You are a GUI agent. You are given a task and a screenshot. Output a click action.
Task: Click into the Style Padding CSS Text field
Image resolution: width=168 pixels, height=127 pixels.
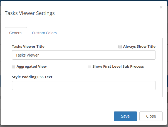click(84, 85)
